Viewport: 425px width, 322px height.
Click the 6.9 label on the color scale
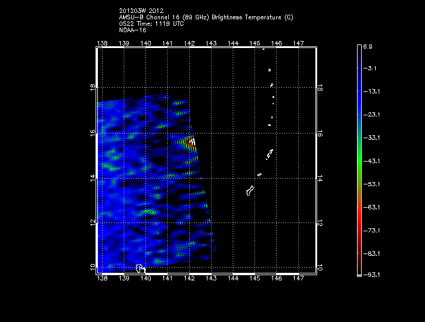(x=368, y=46)
